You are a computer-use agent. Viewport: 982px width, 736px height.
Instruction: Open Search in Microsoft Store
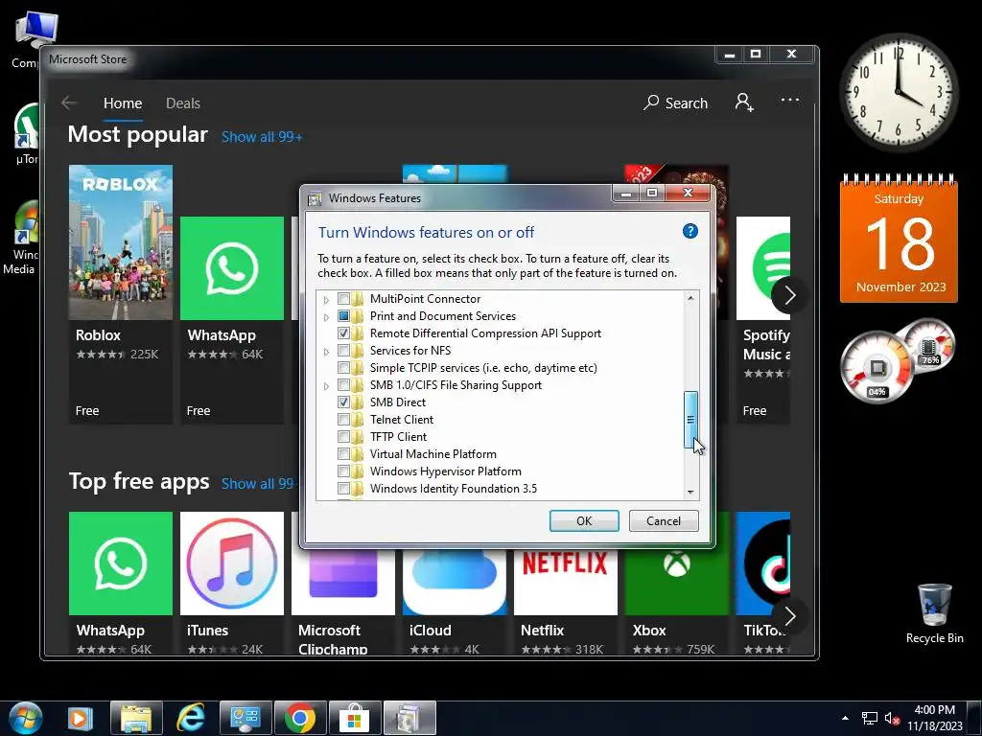(x=676, y=103)
